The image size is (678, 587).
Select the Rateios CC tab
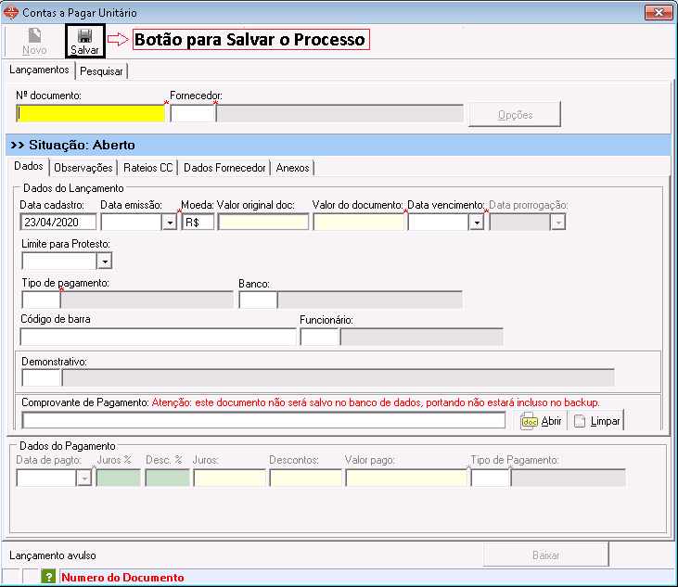point(147,168)
